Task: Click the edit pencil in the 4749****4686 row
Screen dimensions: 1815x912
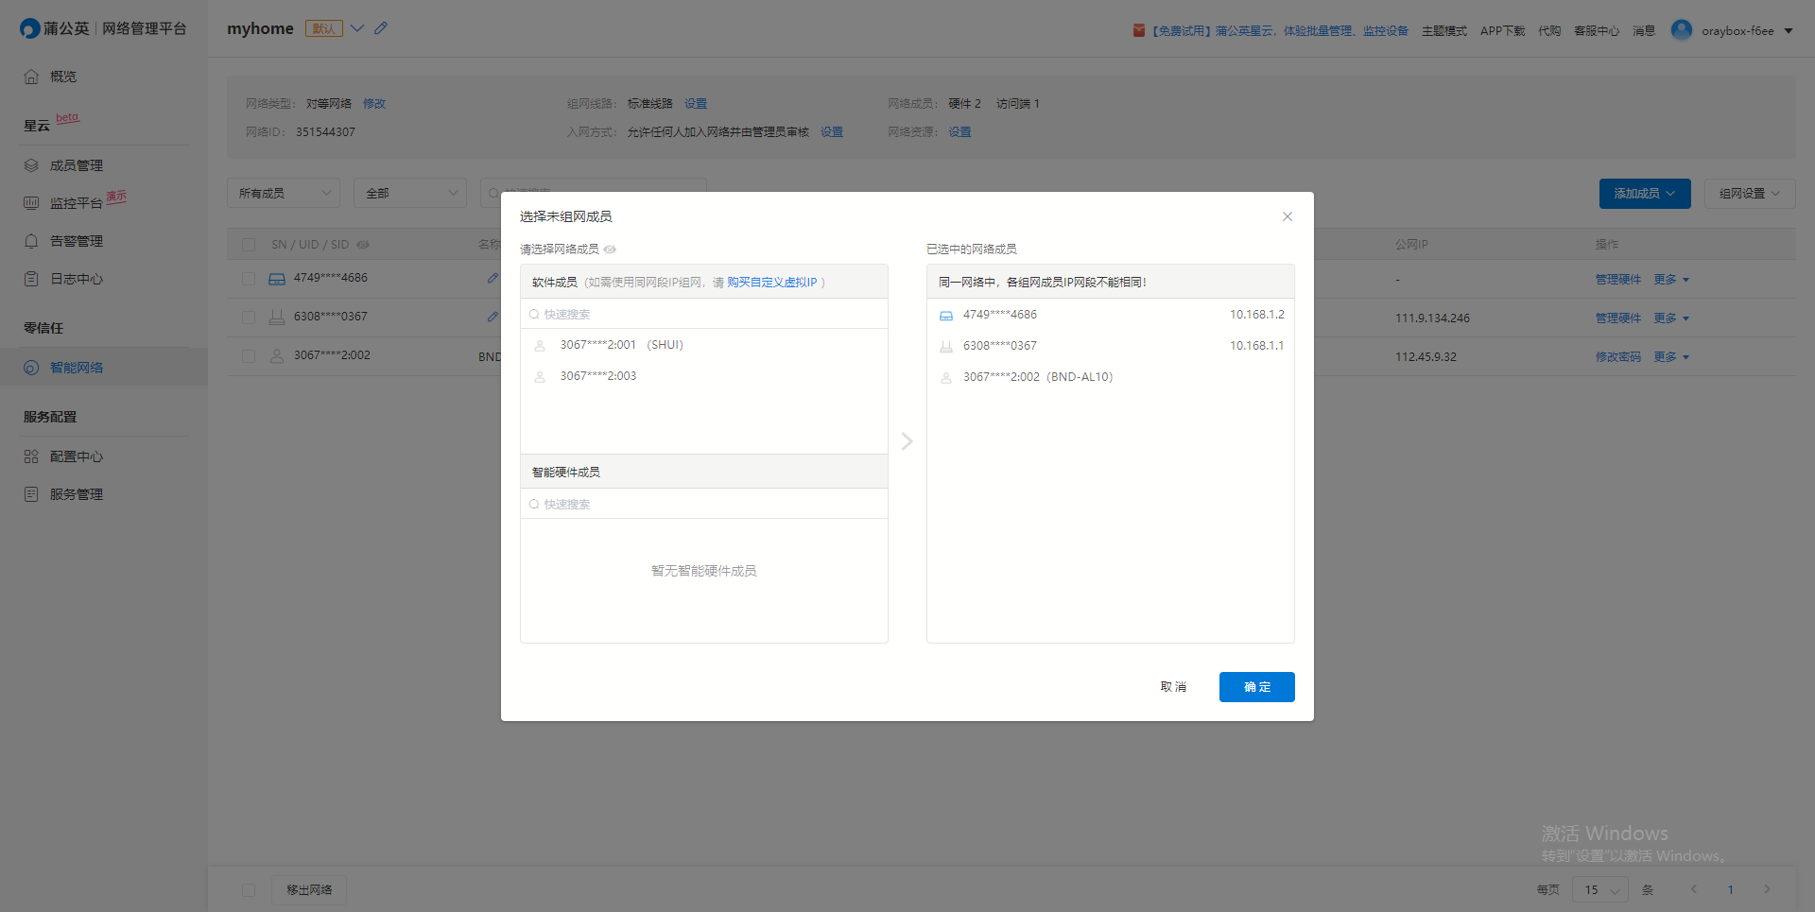Action: click(x=493, y=278)
